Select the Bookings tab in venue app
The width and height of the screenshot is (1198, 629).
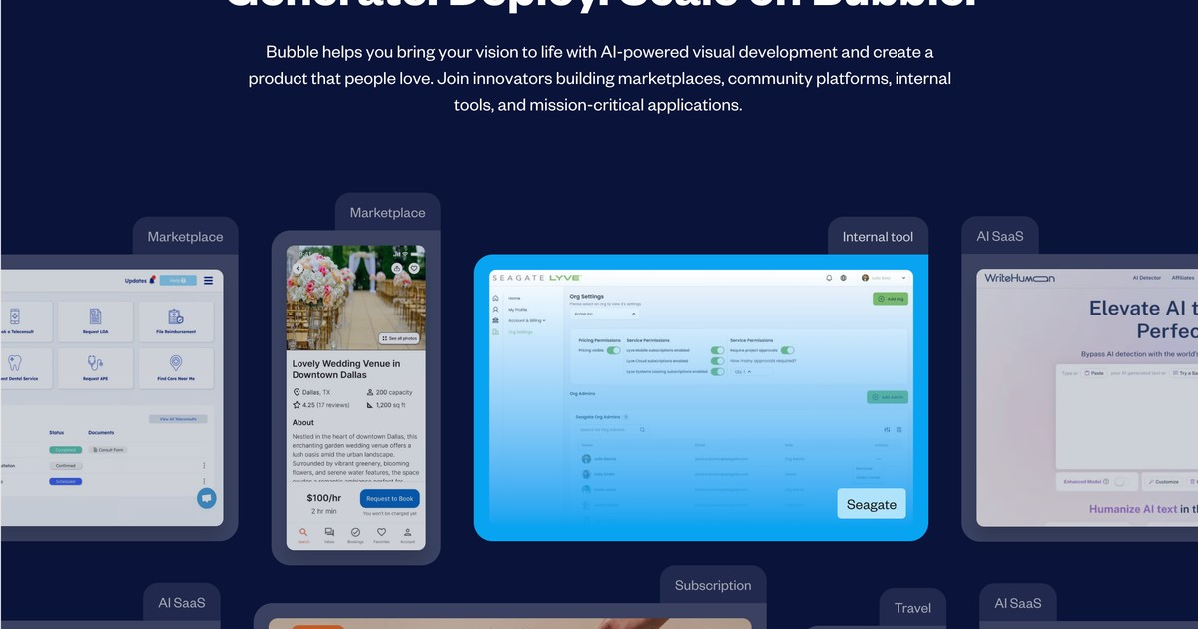(x=355, y=536)
